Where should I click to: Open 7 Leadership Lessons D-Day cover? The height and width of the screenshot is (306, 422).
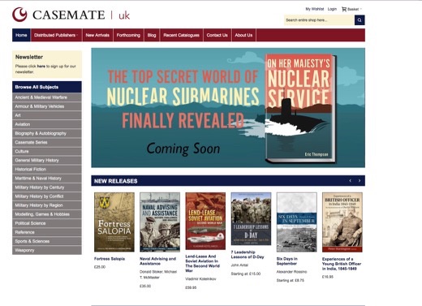click(251, 219)
